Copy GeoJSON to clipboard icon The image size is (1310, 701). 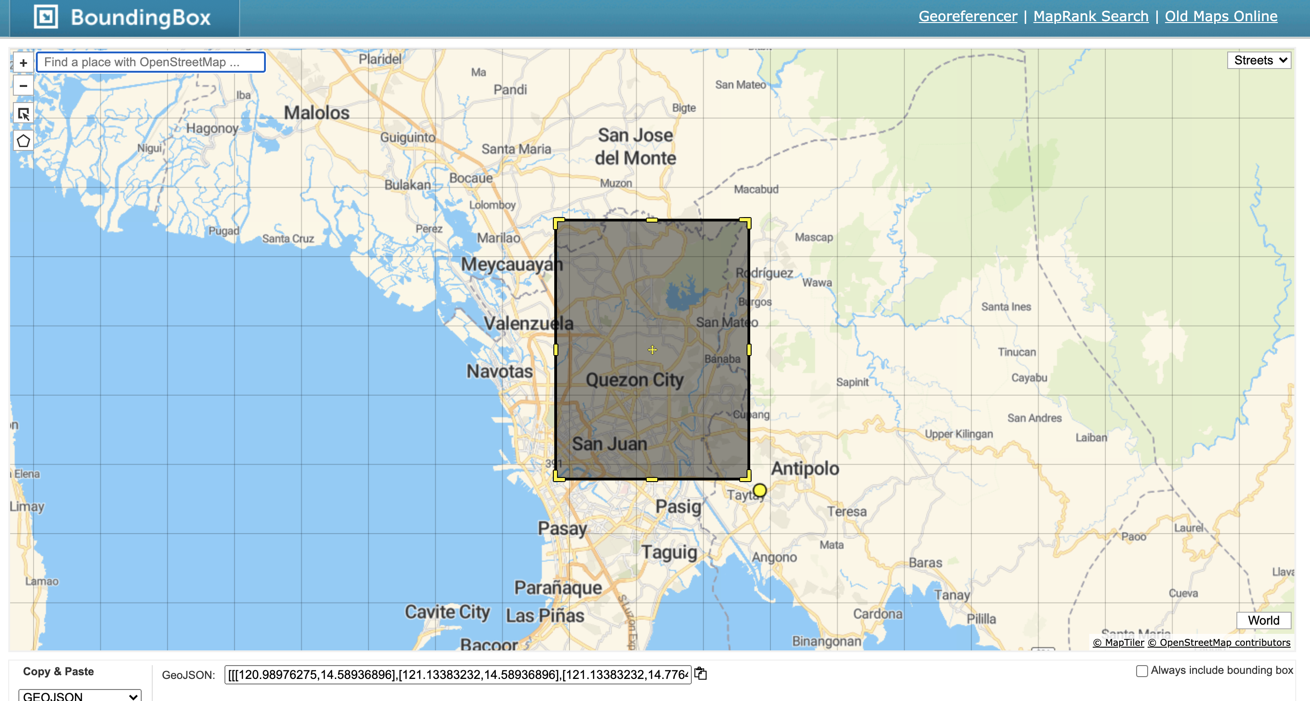pos(701,673)
